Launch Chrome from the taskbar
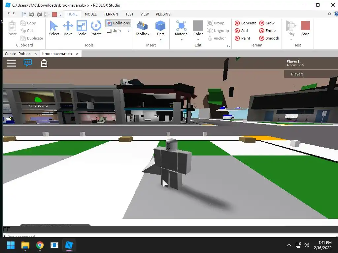This screenshot has height=253, width=338. [40, 245]
